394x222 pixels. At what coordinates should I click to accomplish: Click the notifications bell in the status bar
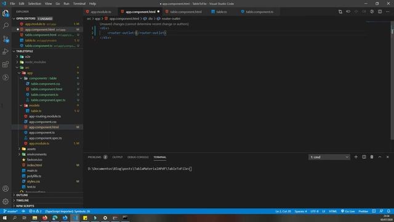(x=388, y=211)
